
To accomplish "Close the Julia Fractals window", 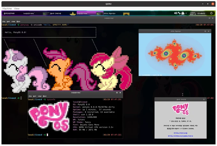I will tap(209, 31).
